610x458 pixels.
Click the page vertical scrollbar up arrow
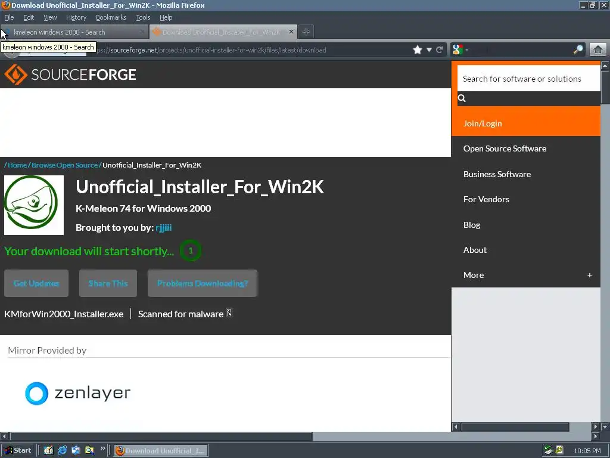click(x=605, y=66)
